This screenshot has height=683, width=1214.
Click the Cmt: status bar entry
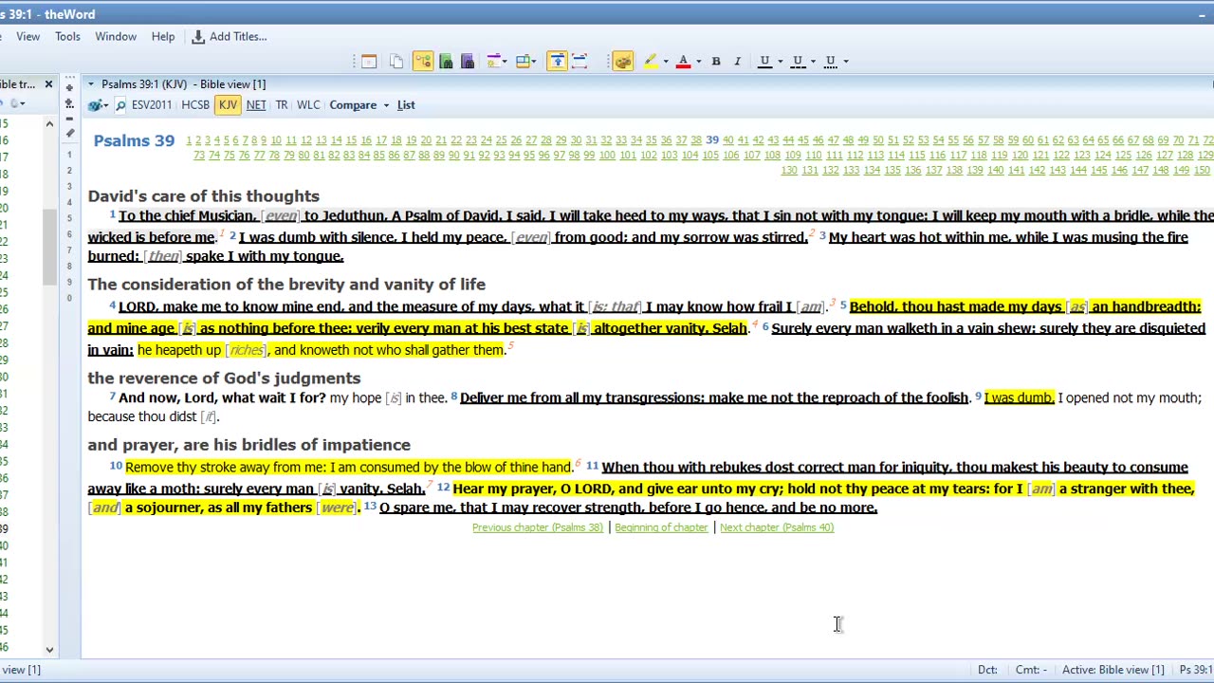pos(1030,670)
